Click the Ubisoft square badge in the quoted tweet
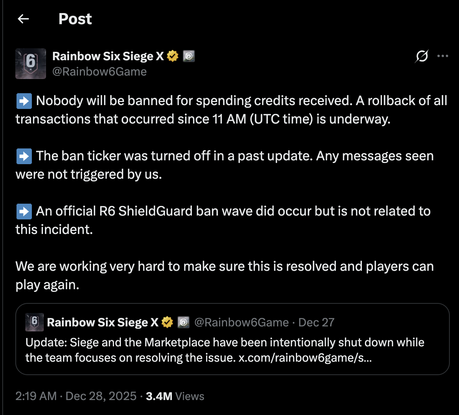 (x=183, y=323)
